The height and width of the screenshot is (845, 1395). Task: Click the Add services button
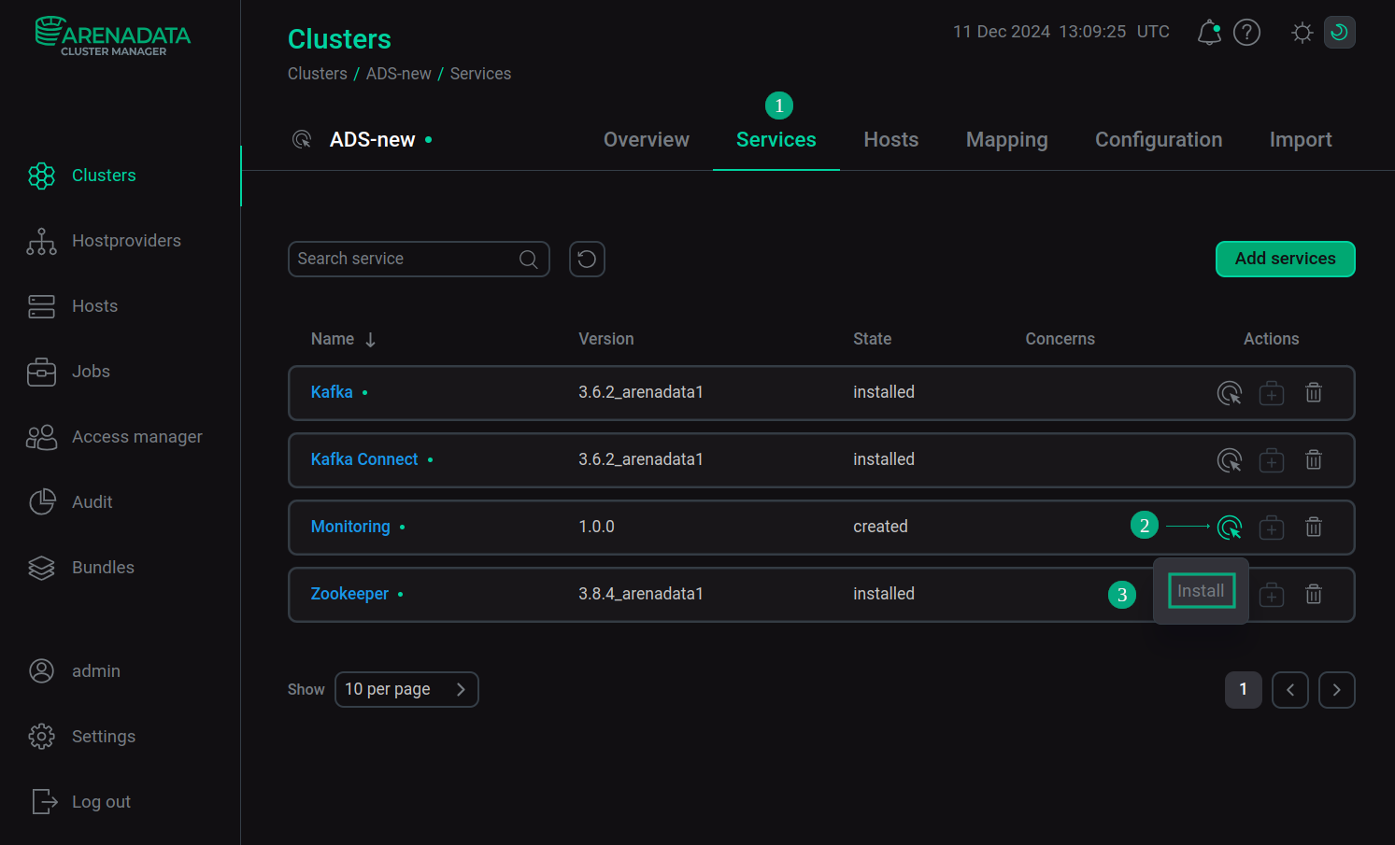1286,259
